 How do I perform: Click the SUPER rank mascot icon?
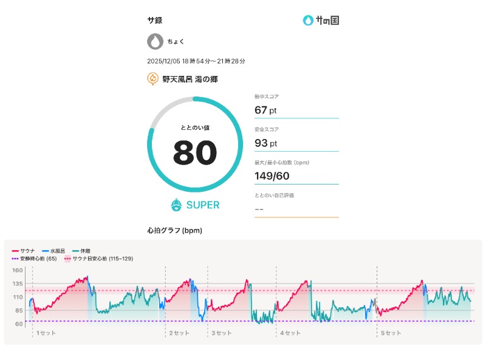[177, 205]
